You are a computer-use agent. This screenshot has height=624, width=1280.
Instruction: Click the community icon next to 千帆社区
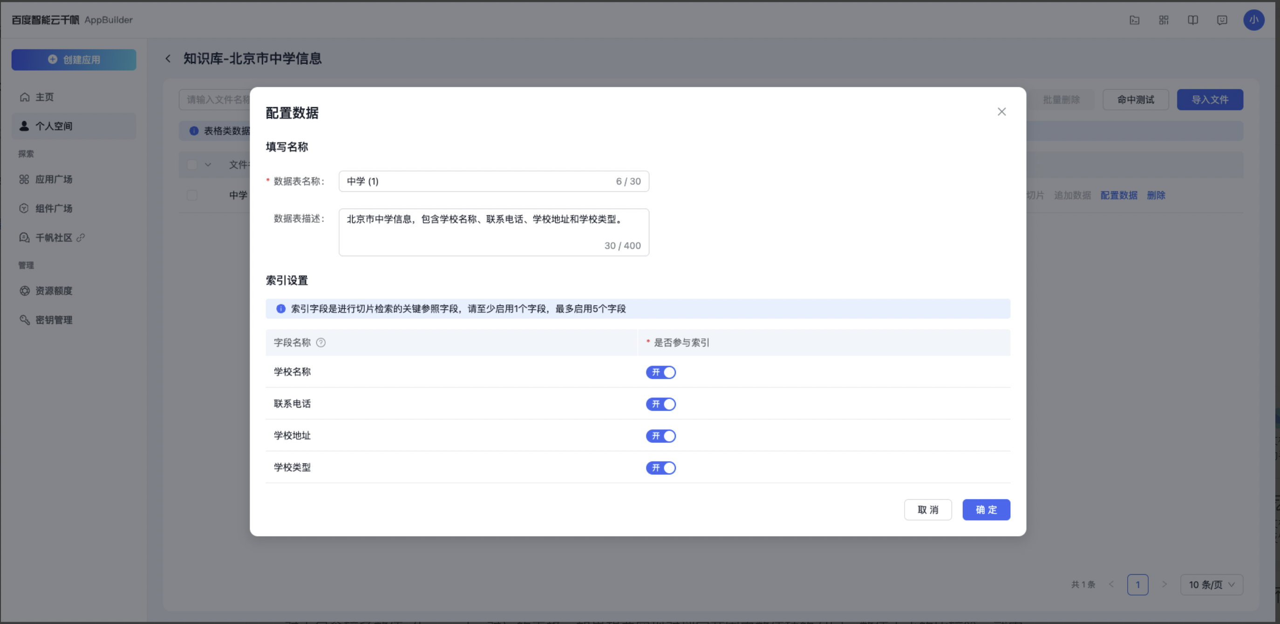[x=24, y=237]
